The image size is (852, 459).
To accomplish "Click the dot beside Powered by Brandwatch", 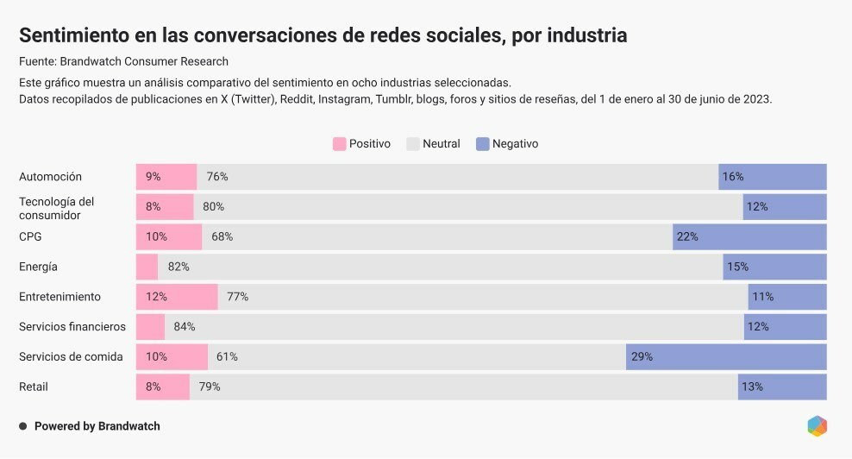I will click(x=23, y=426).
